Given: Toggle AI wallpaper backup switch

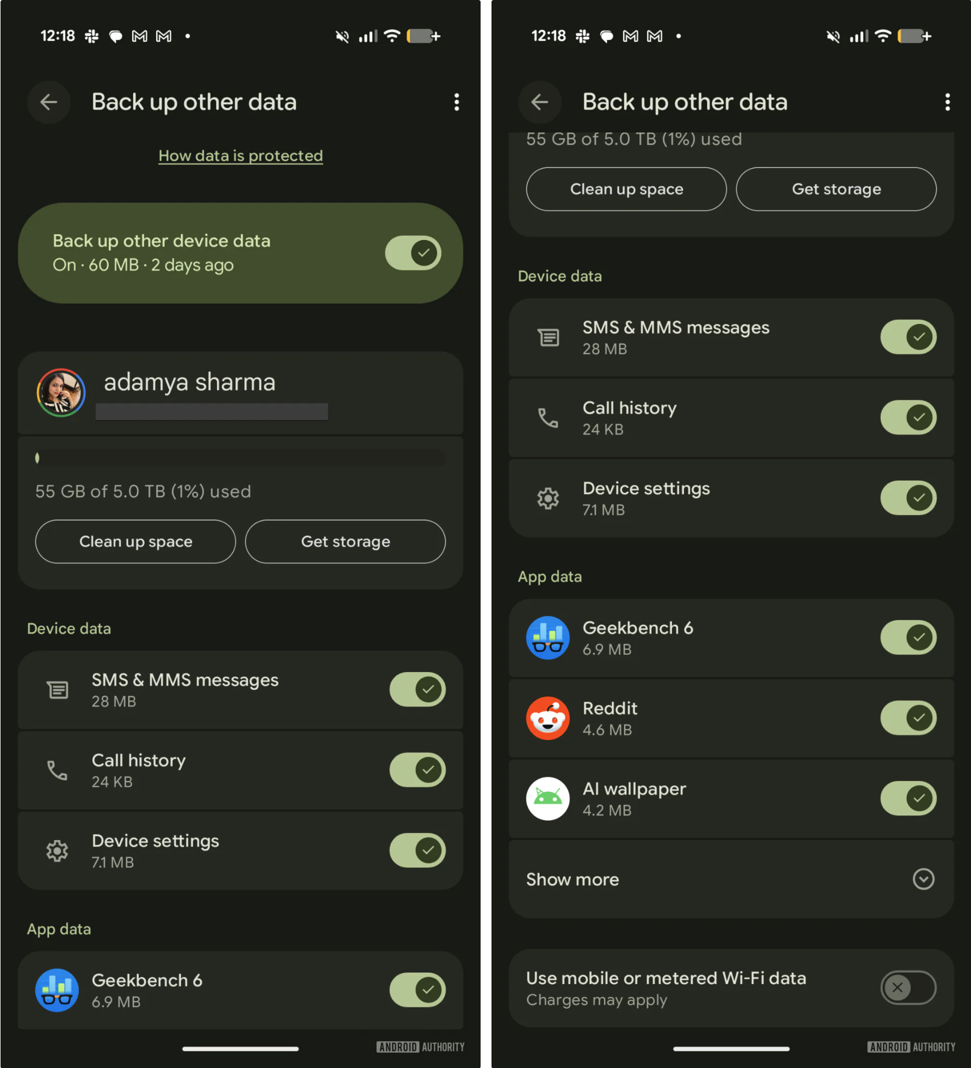Looking at the screenshot, I should (908, 798).
